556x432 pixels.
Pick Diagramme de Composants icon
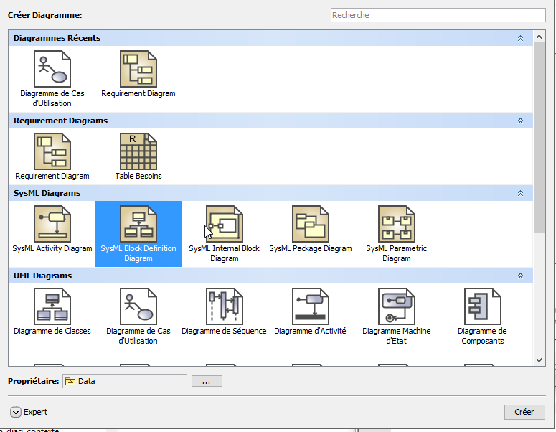(482, 306)
